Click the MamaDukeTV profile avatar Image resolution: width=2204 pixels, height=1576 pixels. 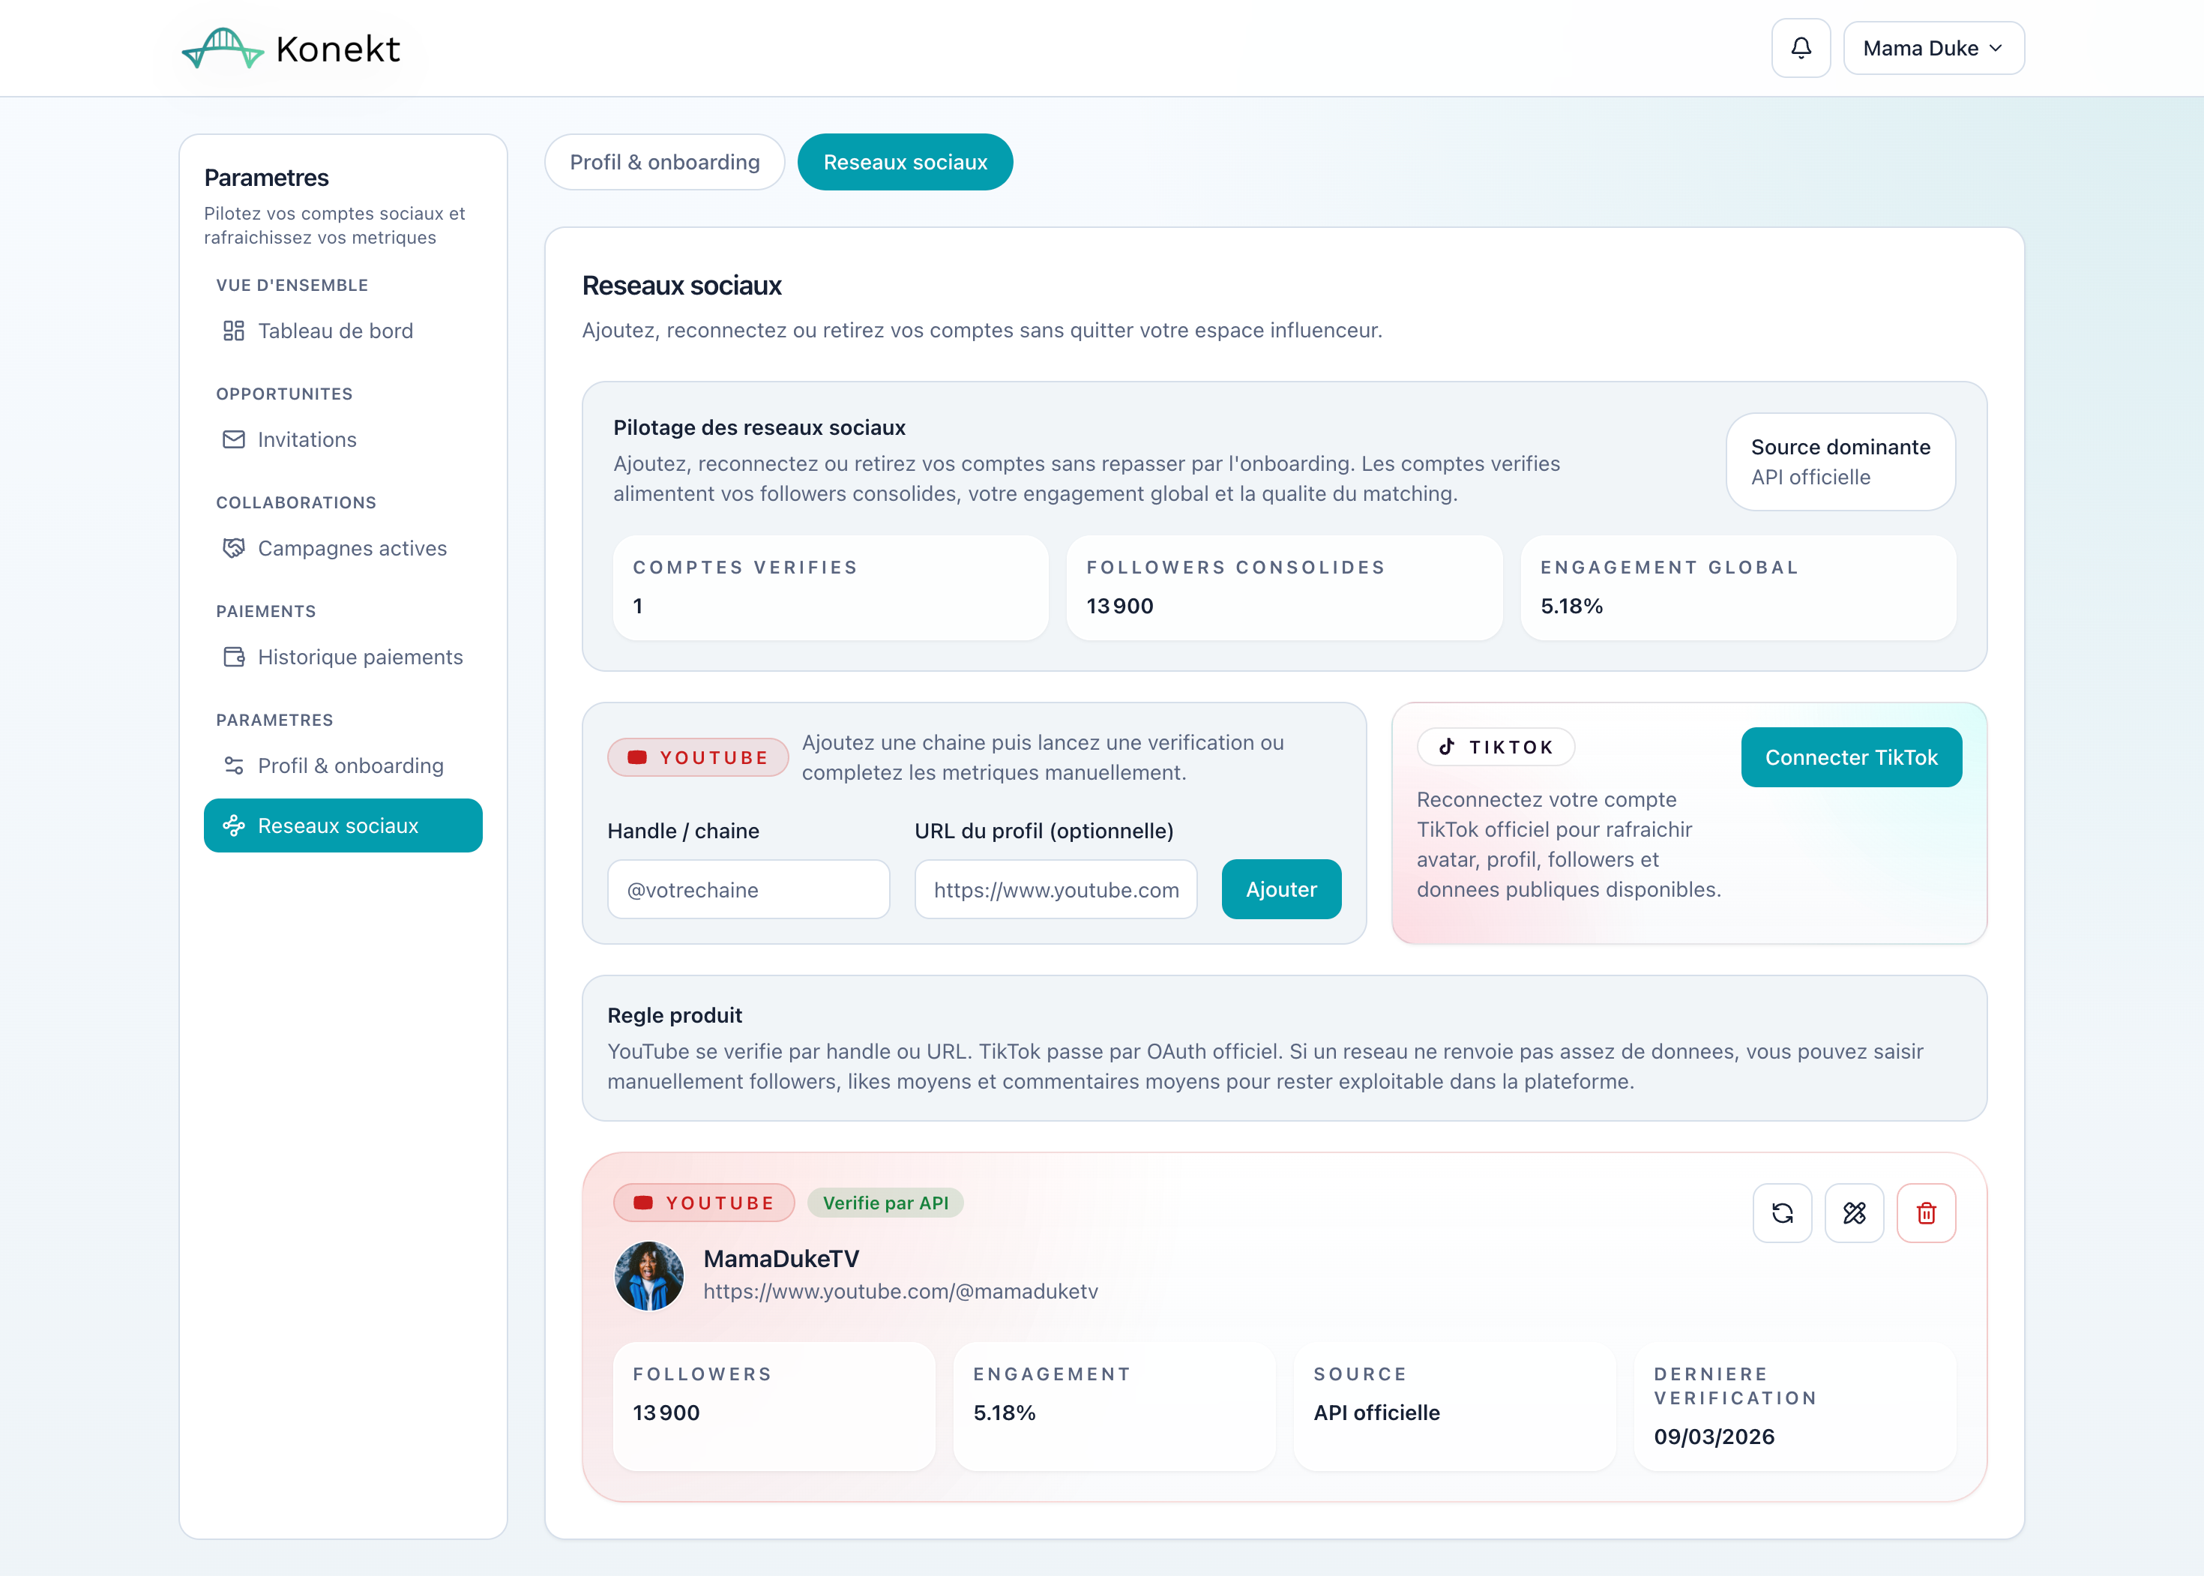pos(649,1275)
